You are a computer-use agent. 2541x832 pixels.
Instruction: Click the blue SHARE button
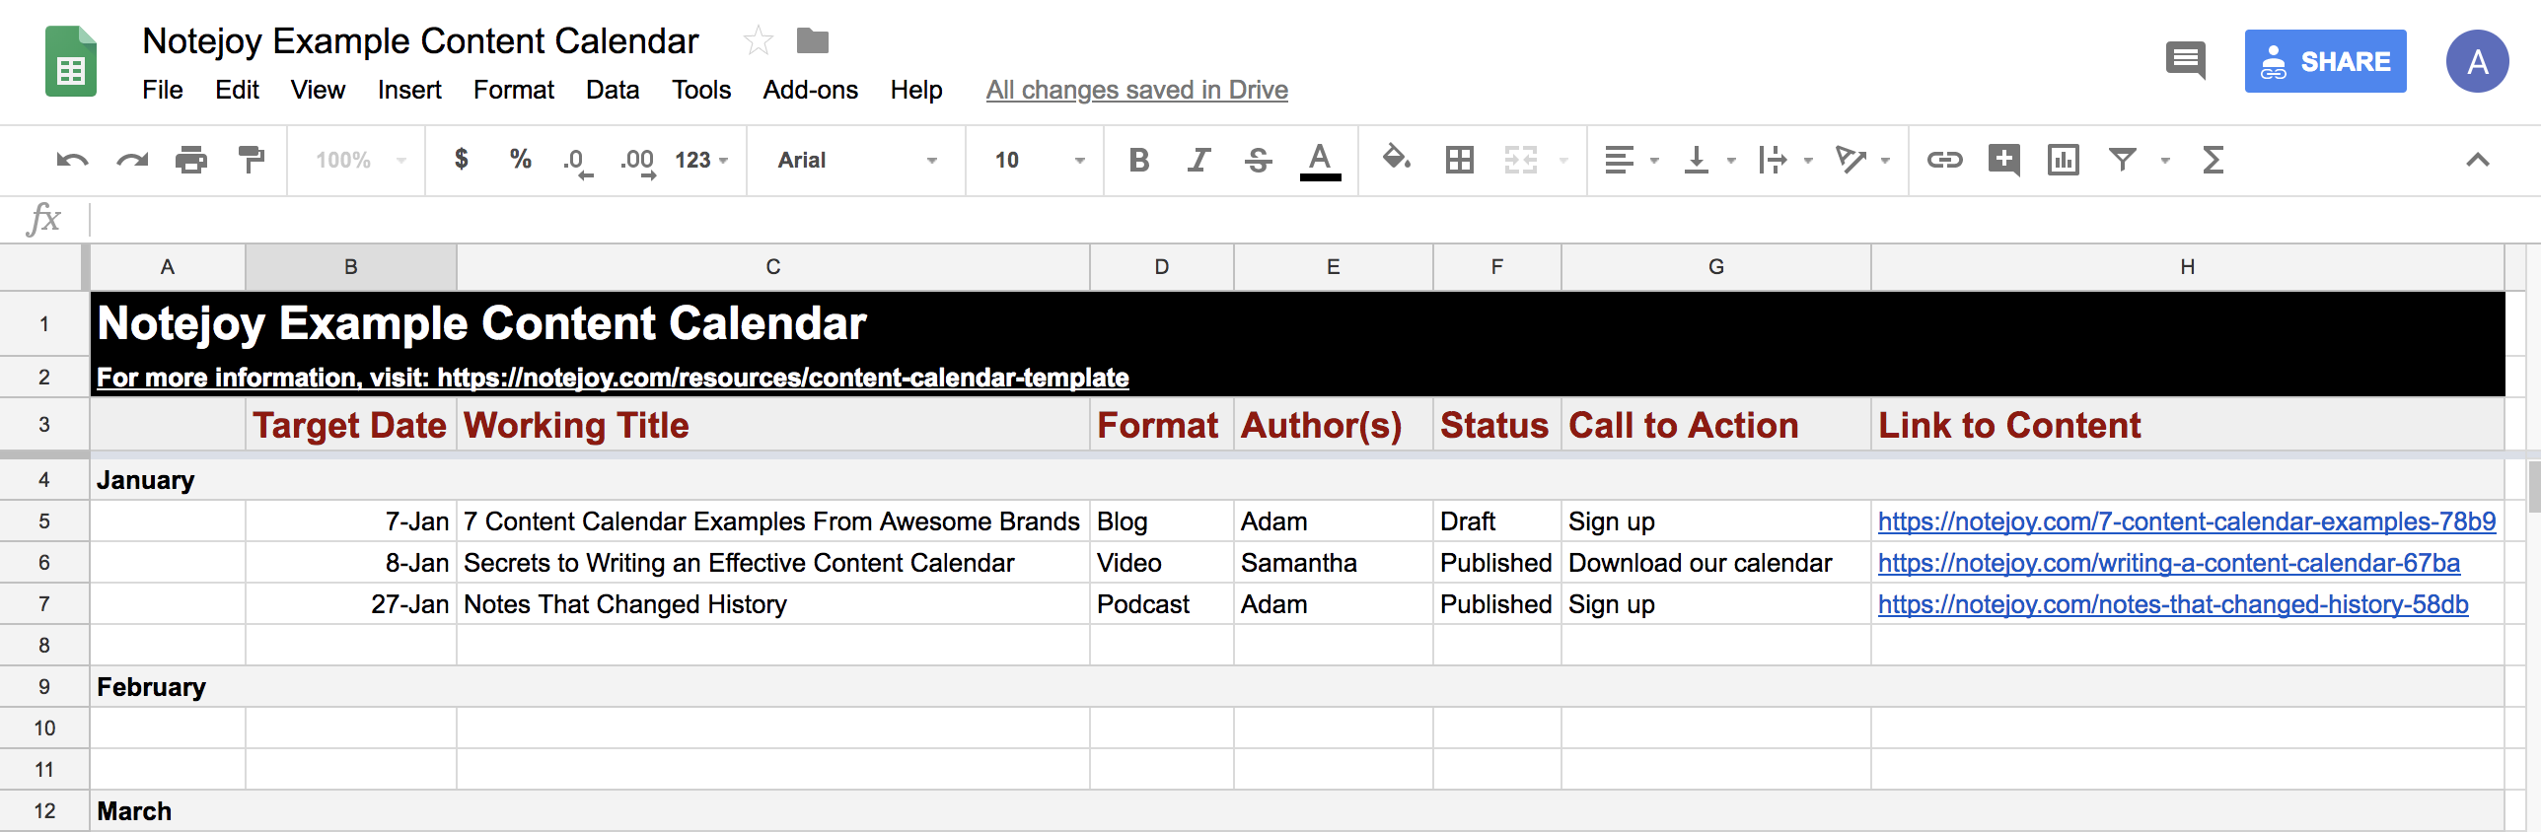(2325, 61)
